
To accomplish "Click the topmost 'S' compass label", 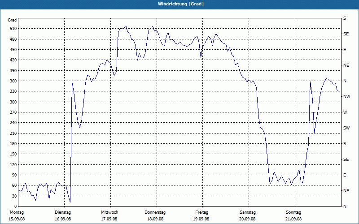I will (345, 18).
